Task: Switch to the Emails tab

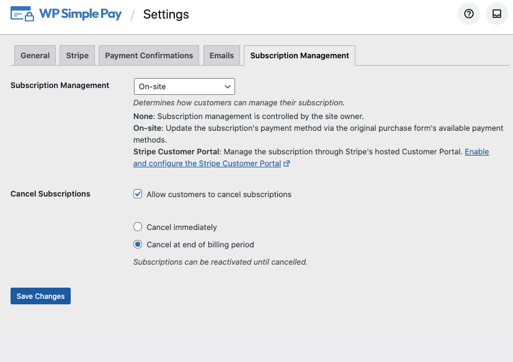Action: pyautogui.click(x=221, y=55)
